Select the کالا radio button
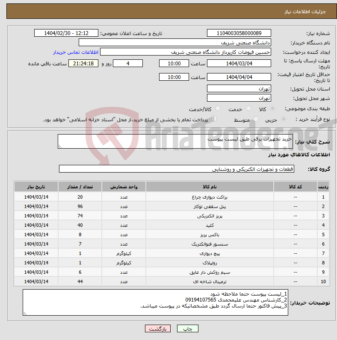The image size is (337, 340). [x=272, y=108]
